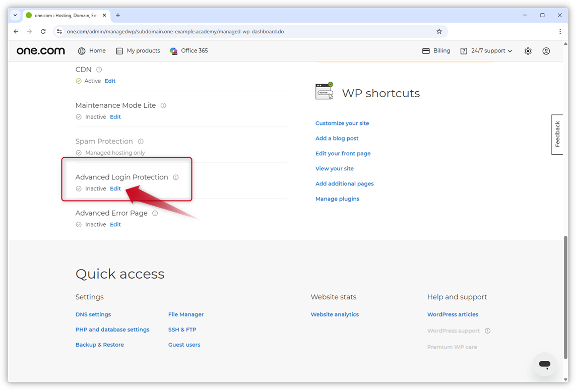
Task: Click the page vertical scrollbar thumb
Action: 565,297
